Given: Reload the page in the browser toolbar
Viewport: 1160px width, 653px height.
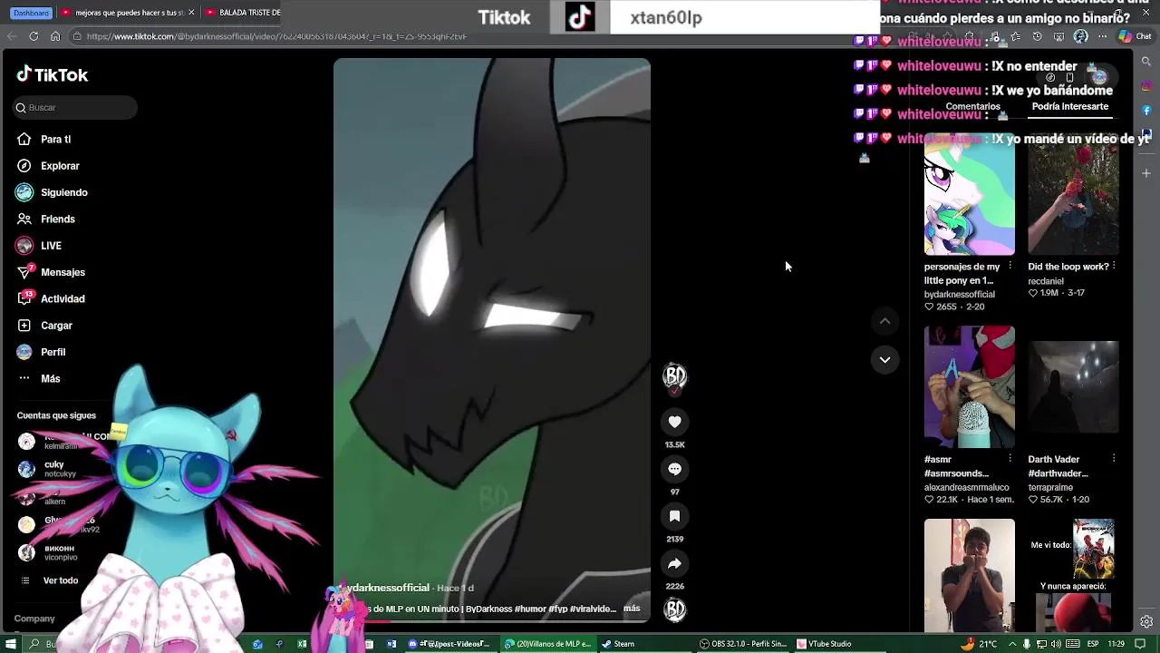Looking at the screenshot, I should pos(34,36).
